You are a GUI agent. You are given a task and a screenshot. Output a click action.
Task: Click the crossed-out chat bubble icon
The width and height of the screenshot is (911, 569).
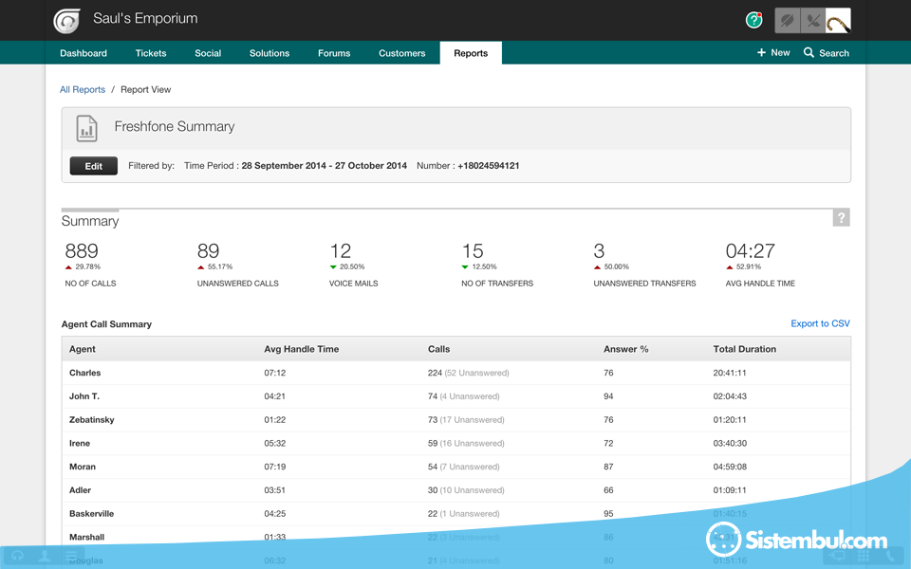(x=788, y=21)
